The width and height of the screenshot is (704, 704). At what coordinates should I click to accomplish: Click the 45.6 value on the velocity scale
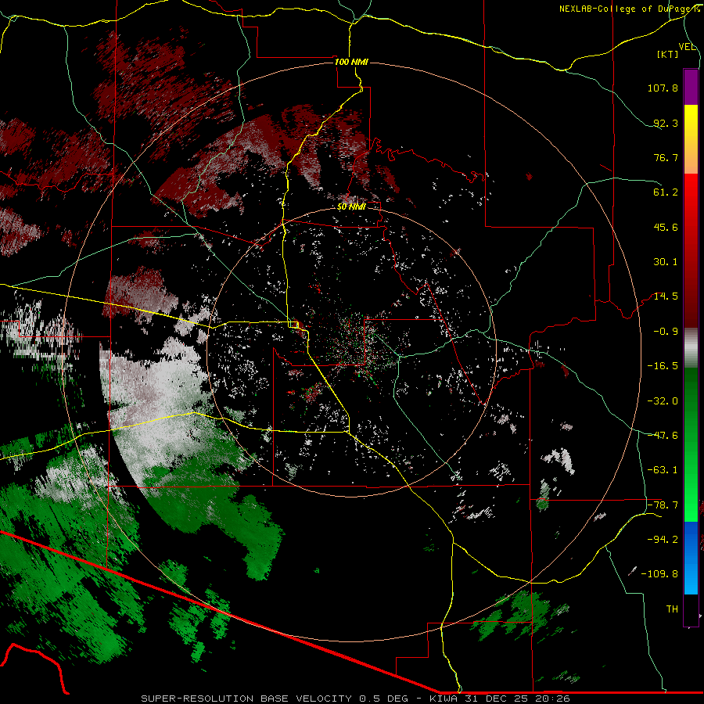tap(666, 227)
